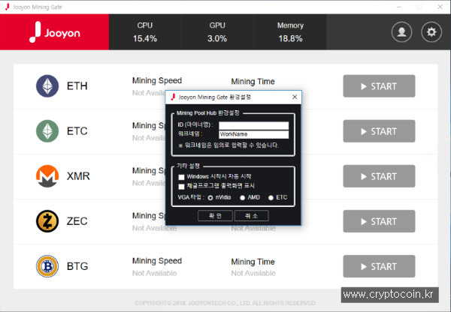The image size is (451, 312).
Task: Click the ZEC Zcash coin icon
Action: coord(47,221)
